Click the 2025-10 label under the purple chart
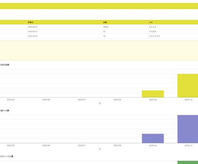 coord(189,145)
